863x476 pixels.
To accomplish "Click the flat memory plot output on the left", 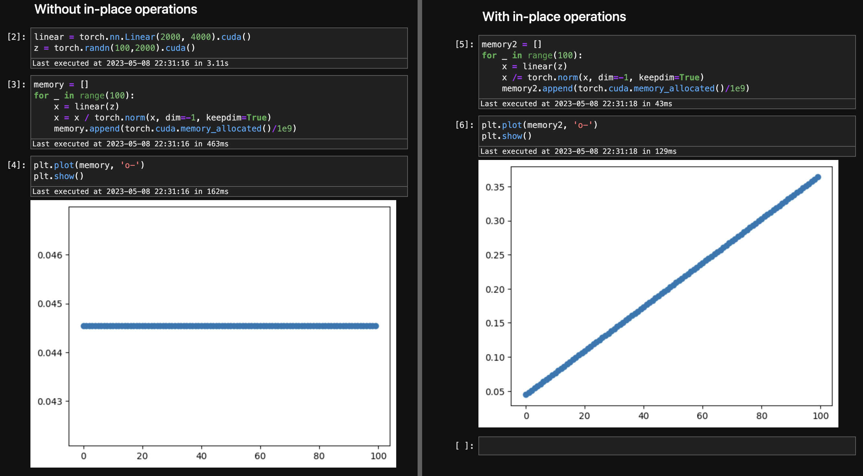I will [213, 334].
